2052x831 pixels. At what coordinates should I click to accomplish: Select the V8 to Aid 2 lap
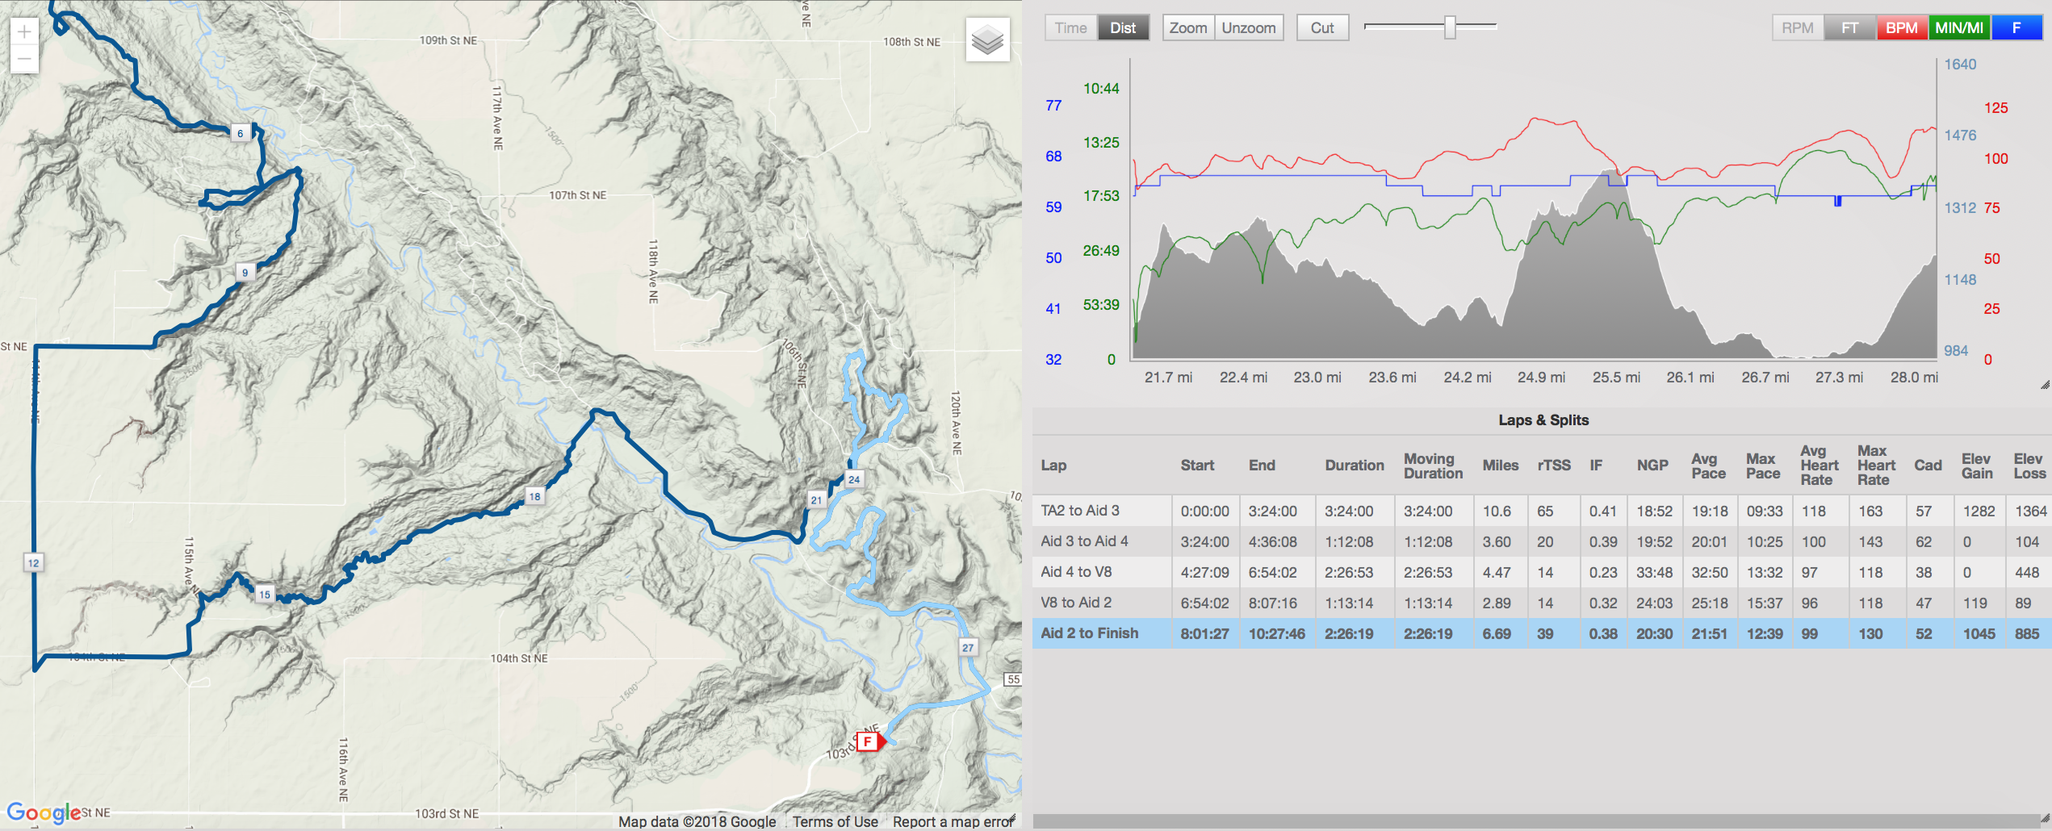click(1542, 603)
